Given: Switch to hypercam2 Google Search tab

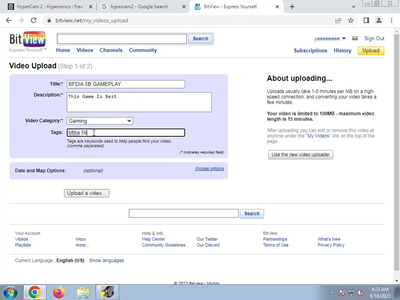Looking at the screenshot, I should (143, 7).
